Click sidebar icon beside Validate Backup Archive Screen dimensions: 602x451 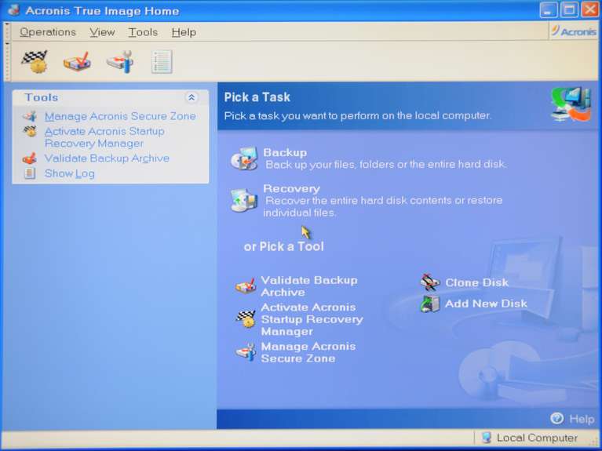30,158
